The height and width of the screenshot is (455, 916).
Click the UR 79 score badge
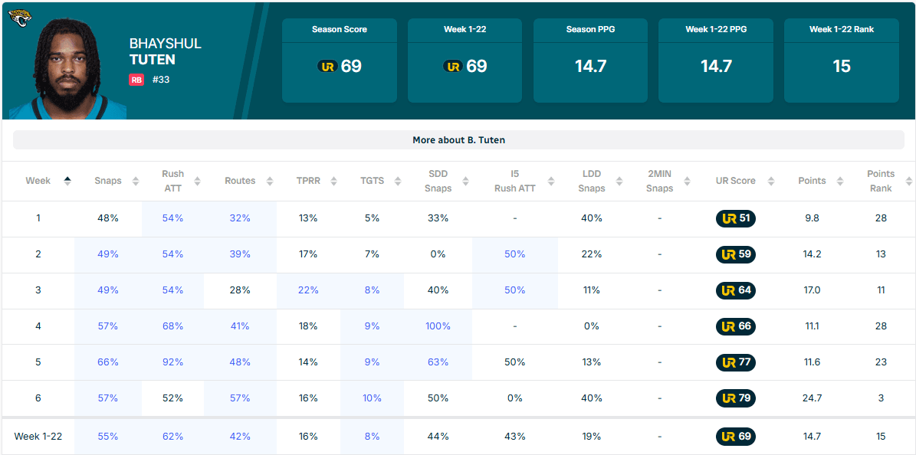[x=736, y=398]
